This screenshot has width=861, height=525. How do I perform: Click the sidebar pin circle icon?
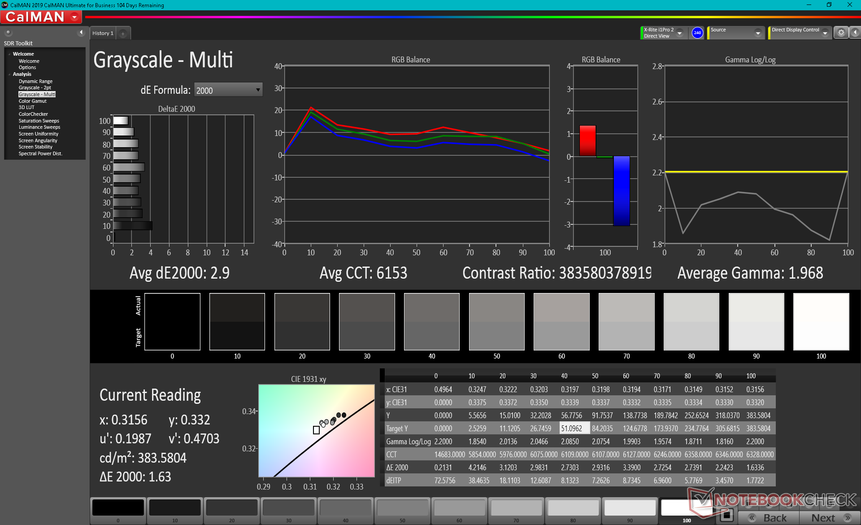coord(8,32)
